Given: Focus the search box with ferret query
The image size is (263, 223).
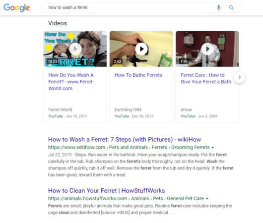Looking at the screenshot, I should 141,7.
